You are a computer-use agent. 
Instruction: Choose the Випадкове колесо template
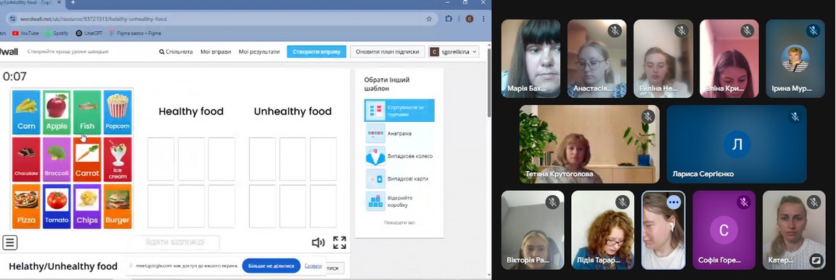(399, 156)
